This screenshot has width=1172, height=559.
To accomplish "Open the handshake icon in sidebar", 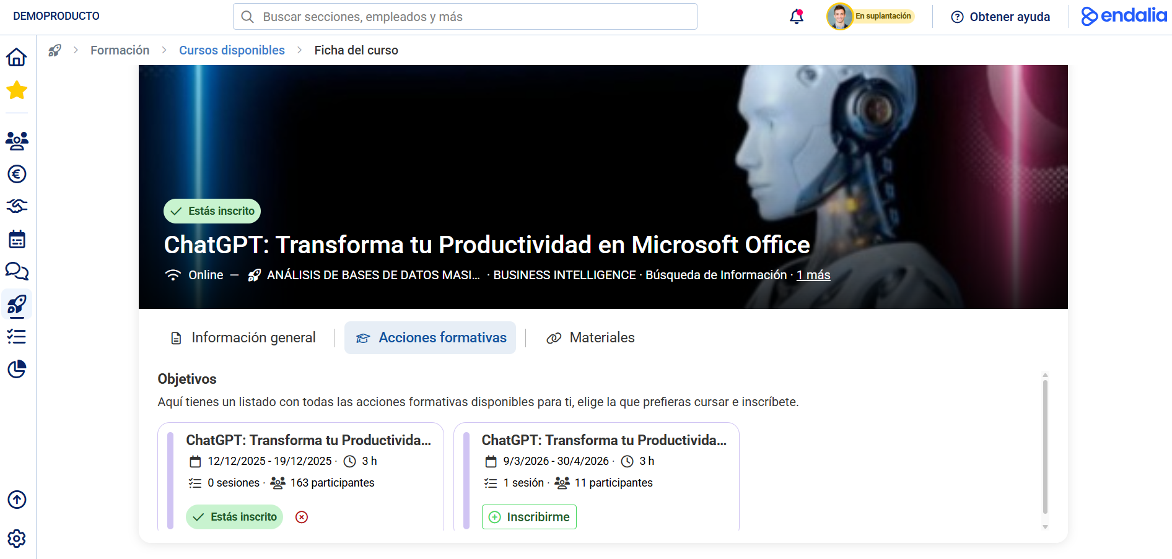I will pos(17,206).
